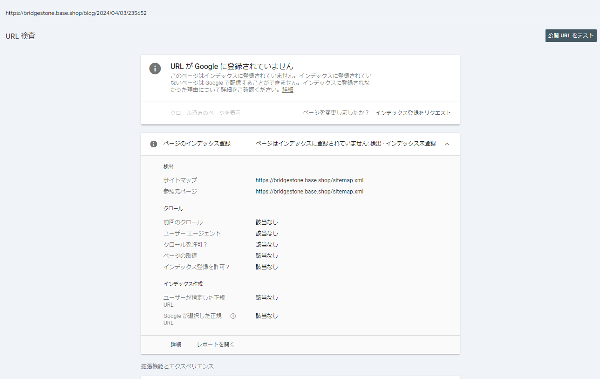
Task: Select the サイトマップ sitemap.xml URL value
Action: pyautogui.click(x=309, y=180)
